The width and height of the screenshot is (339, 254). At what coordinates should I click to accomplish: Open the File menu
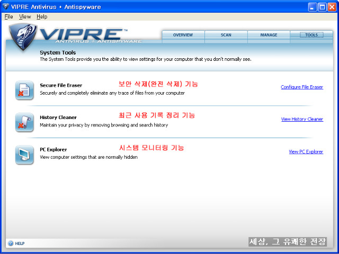point(8,16)
